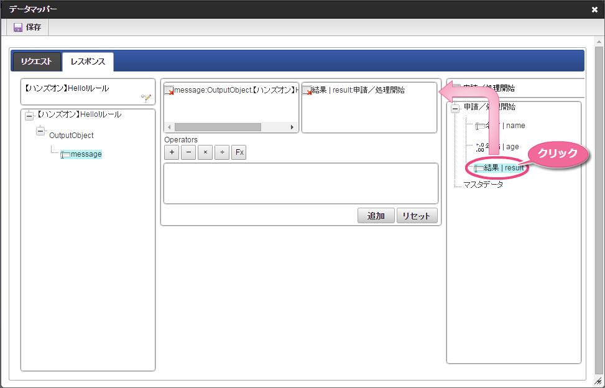Click the message:OutputObject mapping entry text
The height and width of the screenshot is (388, 605).
click(x=236, y=90)
